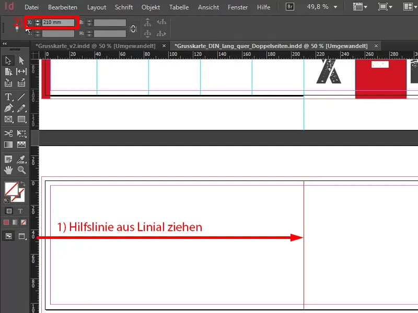This screenshot has width=418, height=313.
Task: Open the Bearbeiten menu
Action: [63, 7]
